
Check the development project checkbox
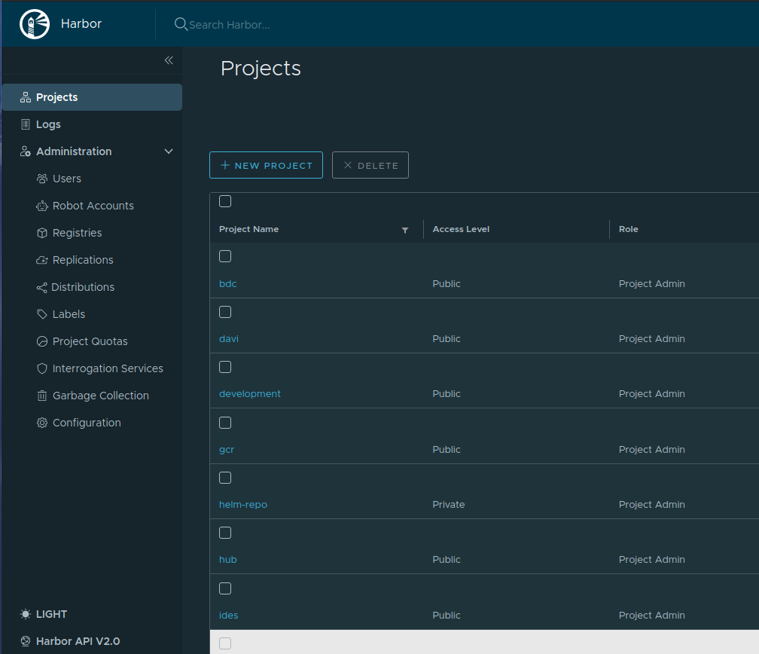pyautogui.click(x=225, y=367)
